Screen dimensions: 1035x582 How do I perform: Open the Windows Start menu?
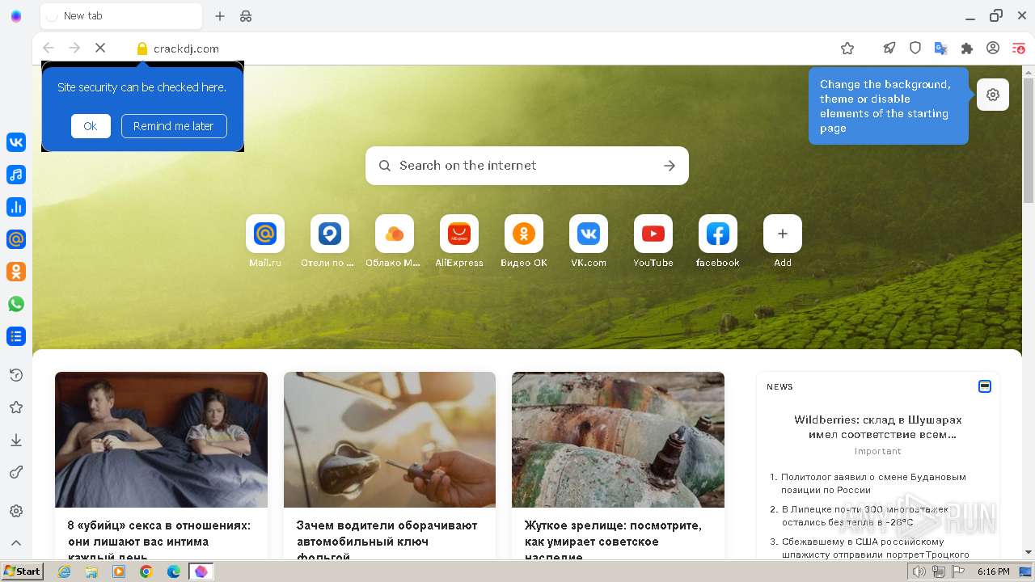pos(22,571)
